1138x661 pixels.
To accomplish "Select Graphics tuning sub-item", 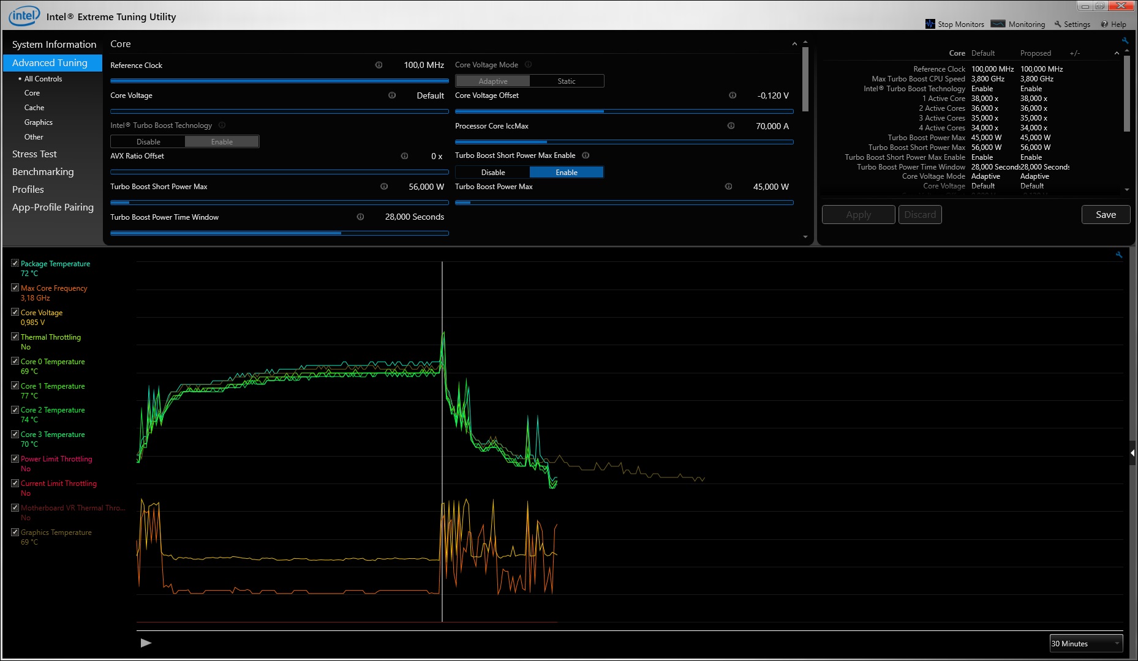I will point(39,122).
